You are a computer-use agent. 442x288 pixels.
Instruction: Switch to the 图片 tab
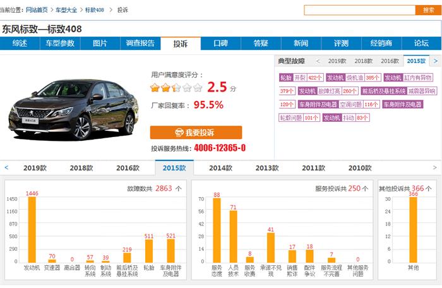click(x=100, y=43)
